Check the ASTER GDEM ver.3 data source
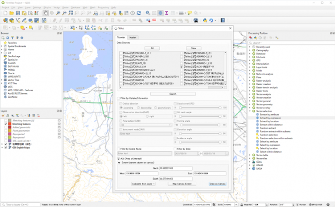Viewport: 335px width, 207px height. click(x=121, y=70)
